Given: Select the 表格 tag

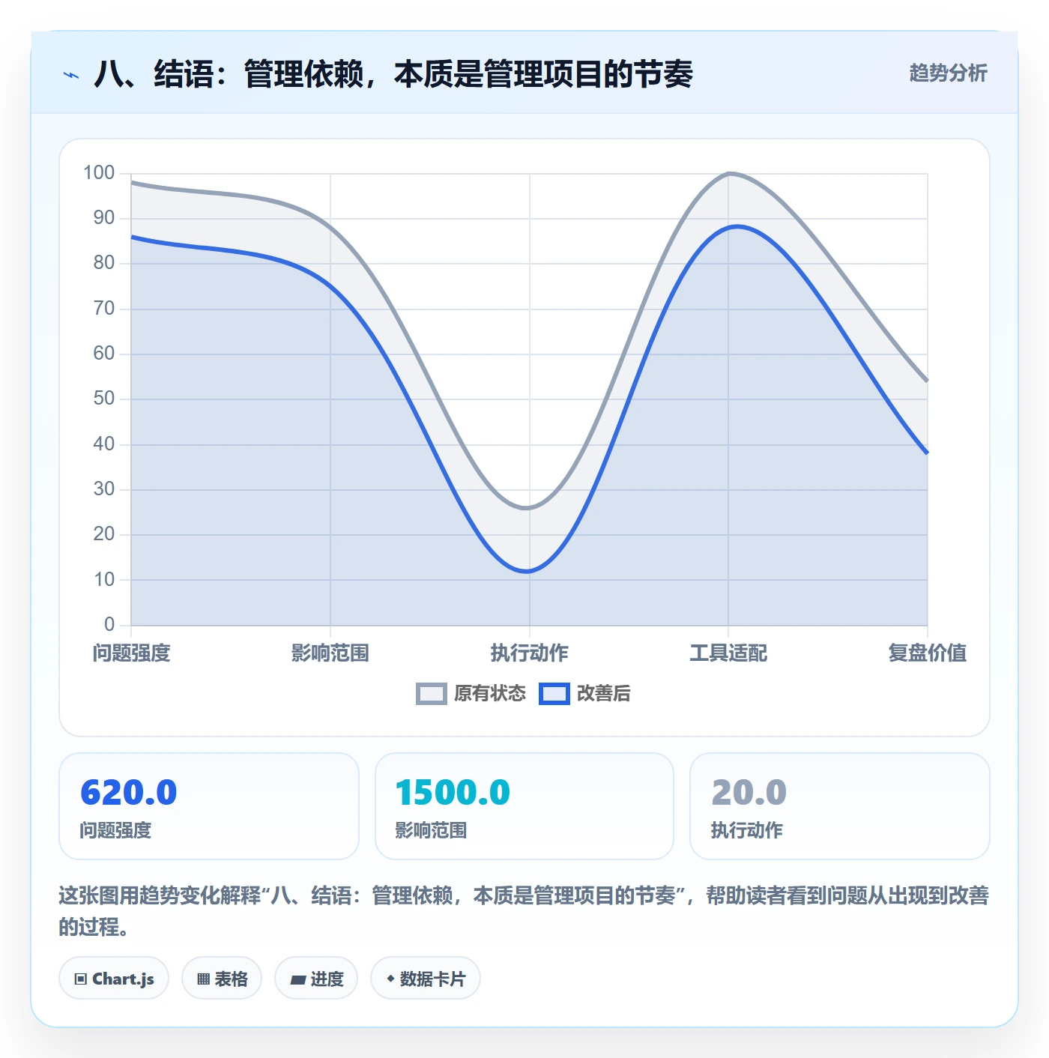Looking at the screenshot, I should [222, 979].
